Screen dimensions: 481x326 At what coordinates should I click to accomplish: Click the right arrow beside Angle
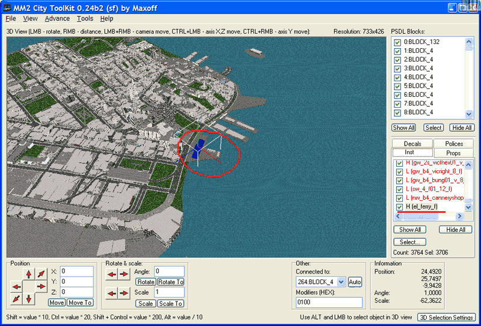(x=124, y=274)
